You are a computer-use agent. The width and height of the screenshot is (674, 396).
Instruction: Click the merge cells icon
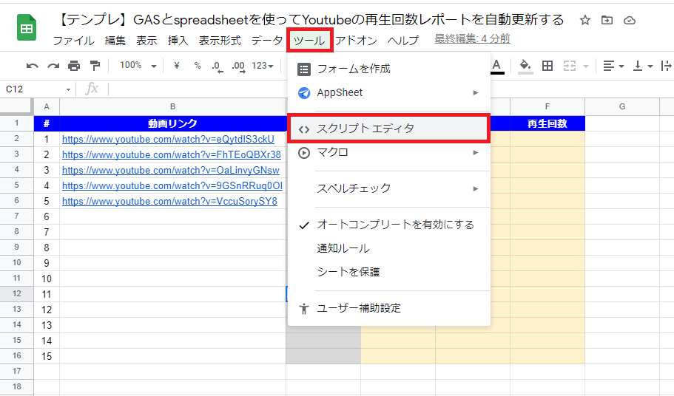570,66
